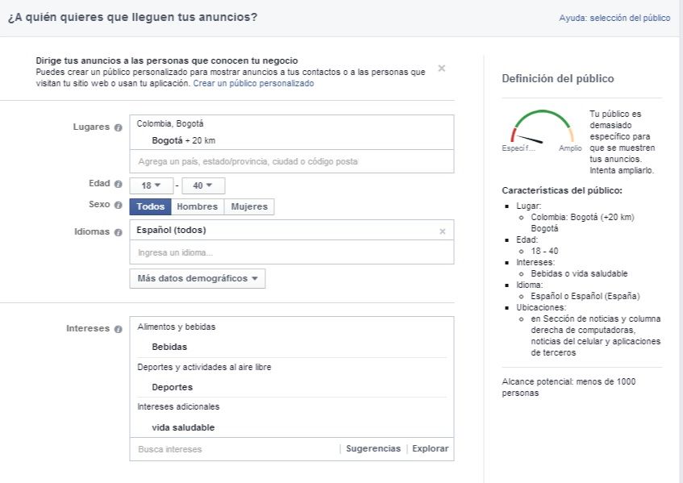Screen dimensions: 683x483
Task: Click the info icon beside Edad
Action: (x=119, y=184)
